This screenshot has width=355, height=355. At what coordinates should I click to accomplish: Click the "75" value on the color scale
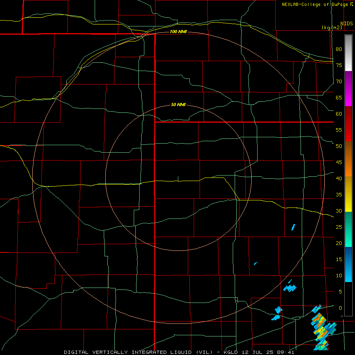pyautogui.click(x=339, y=65)
